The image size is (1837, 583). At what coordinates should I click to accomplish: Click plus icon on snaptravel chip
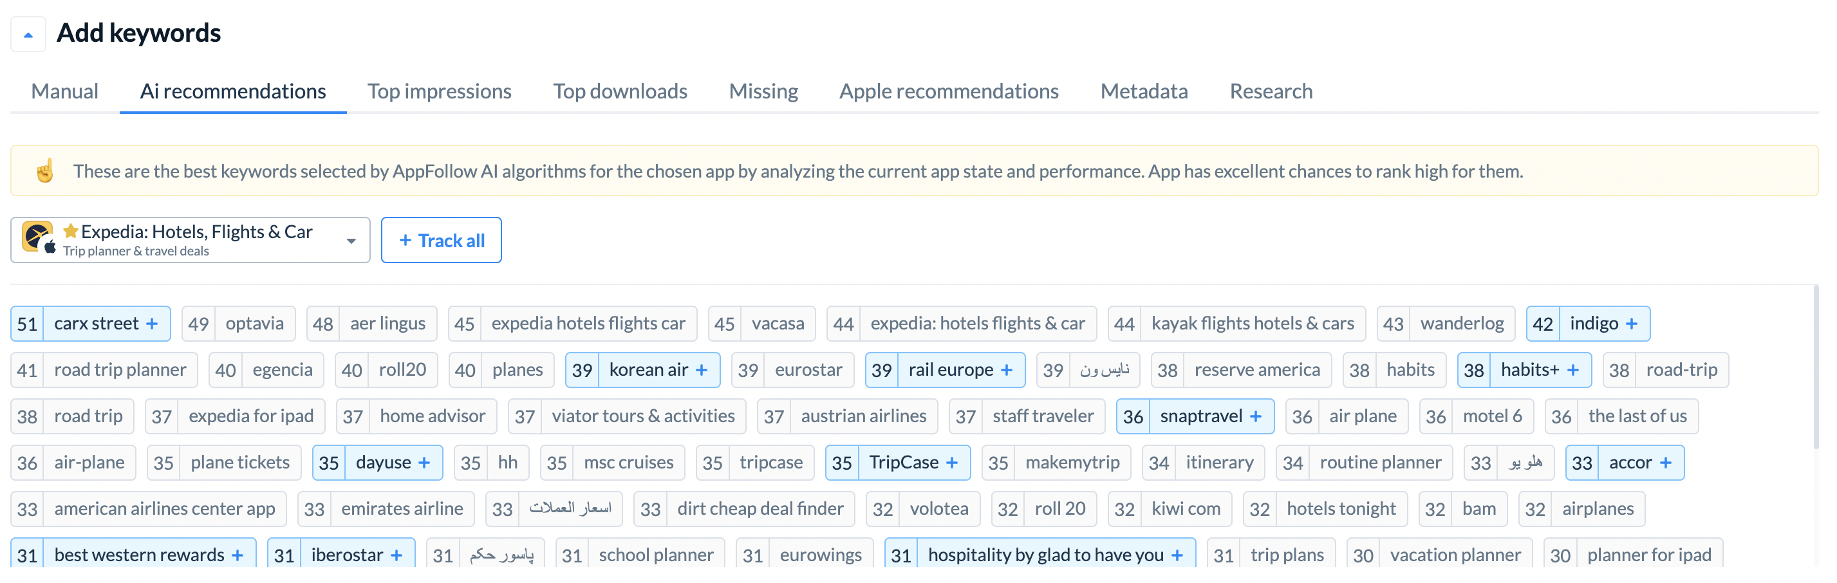(x=1256, y=416)
